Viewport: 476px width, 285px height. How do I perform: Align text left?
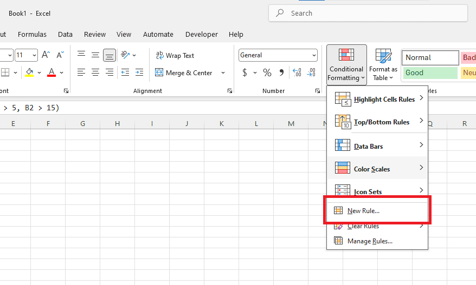(81, 72)
